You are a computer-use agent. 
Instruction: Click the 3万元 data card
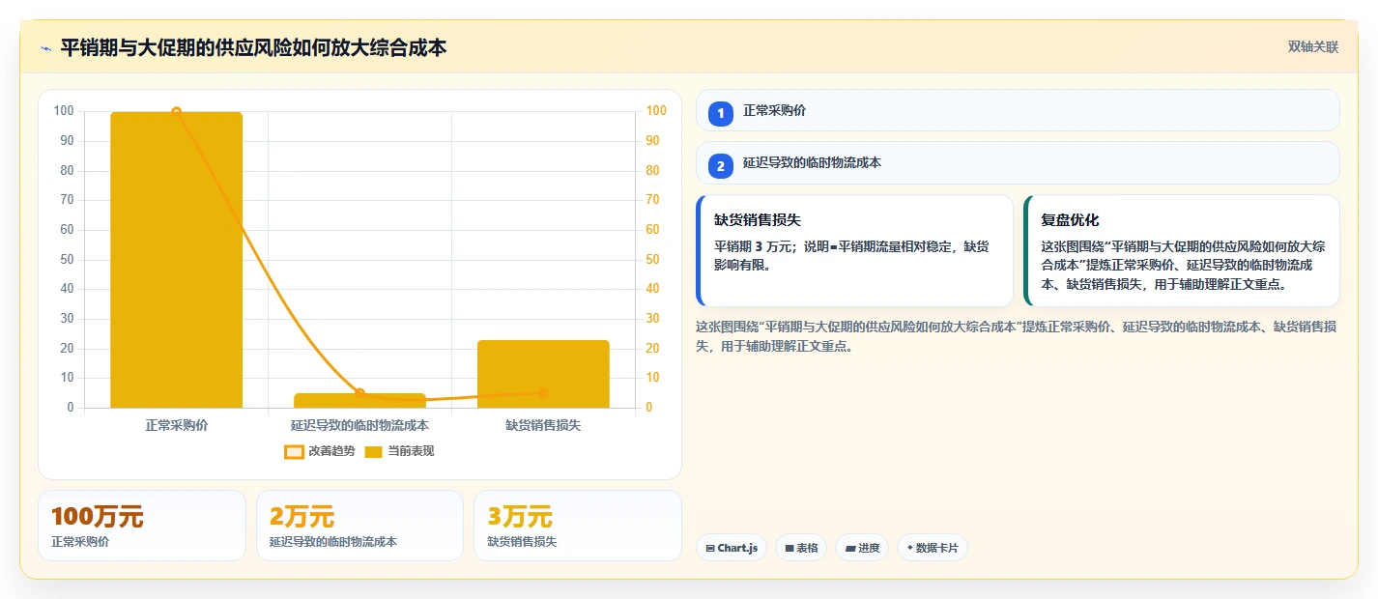[578, 526]
